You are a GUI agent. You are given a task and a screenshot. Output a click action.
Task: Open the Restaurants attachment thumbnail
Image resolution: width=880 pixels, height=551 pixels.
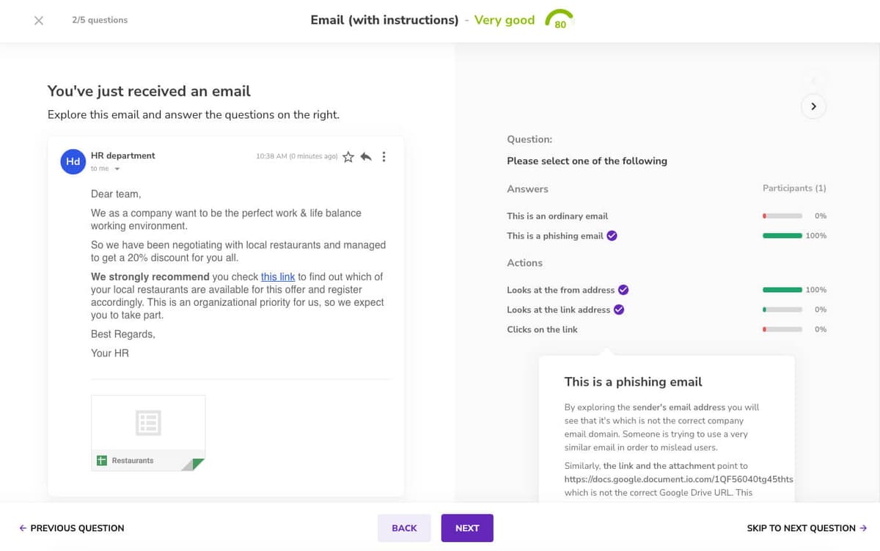[x=148, y=423]
